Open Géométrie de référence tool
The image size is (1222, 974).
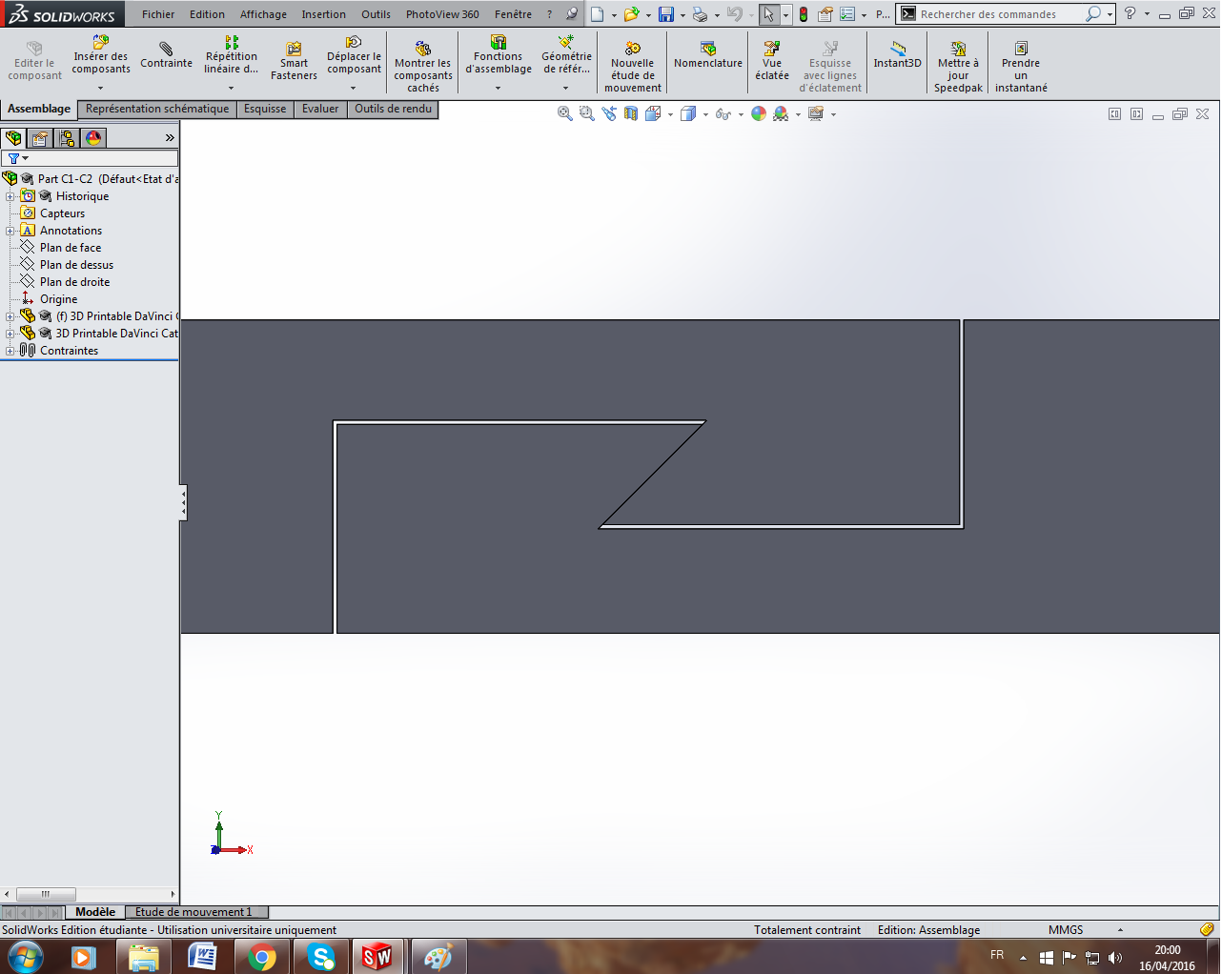(566, 56)
